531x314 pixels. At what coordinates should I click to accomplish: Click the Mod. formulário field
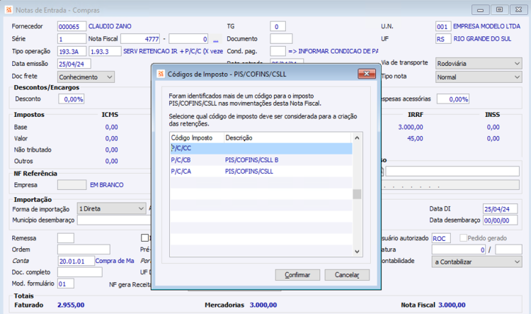tap(66, 284)
